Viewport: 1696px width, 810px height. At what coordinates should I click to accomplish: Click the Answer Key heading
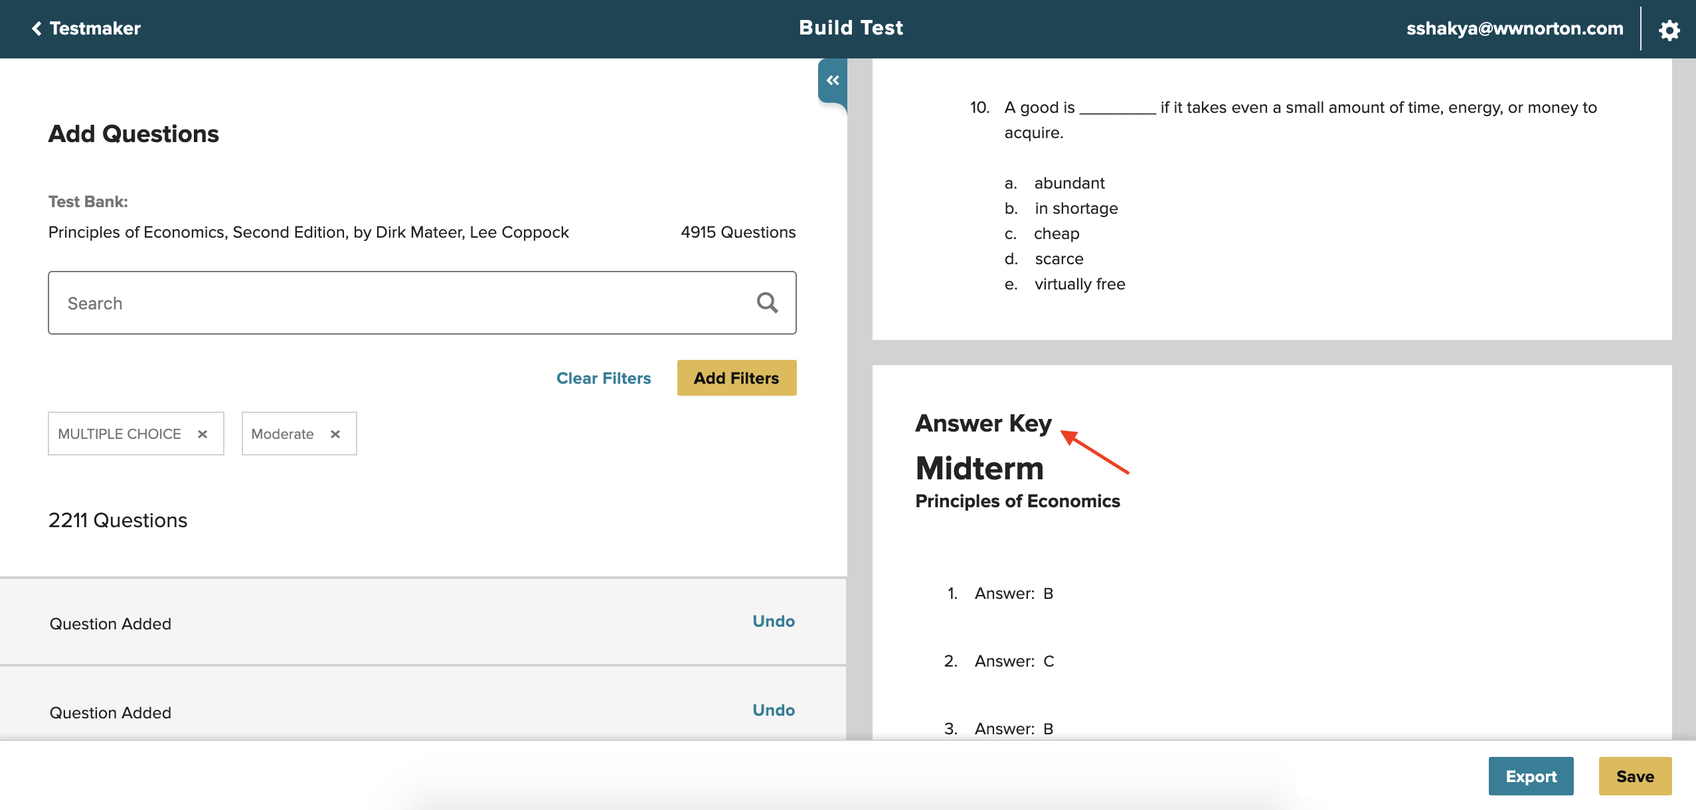tap(983, 423)
